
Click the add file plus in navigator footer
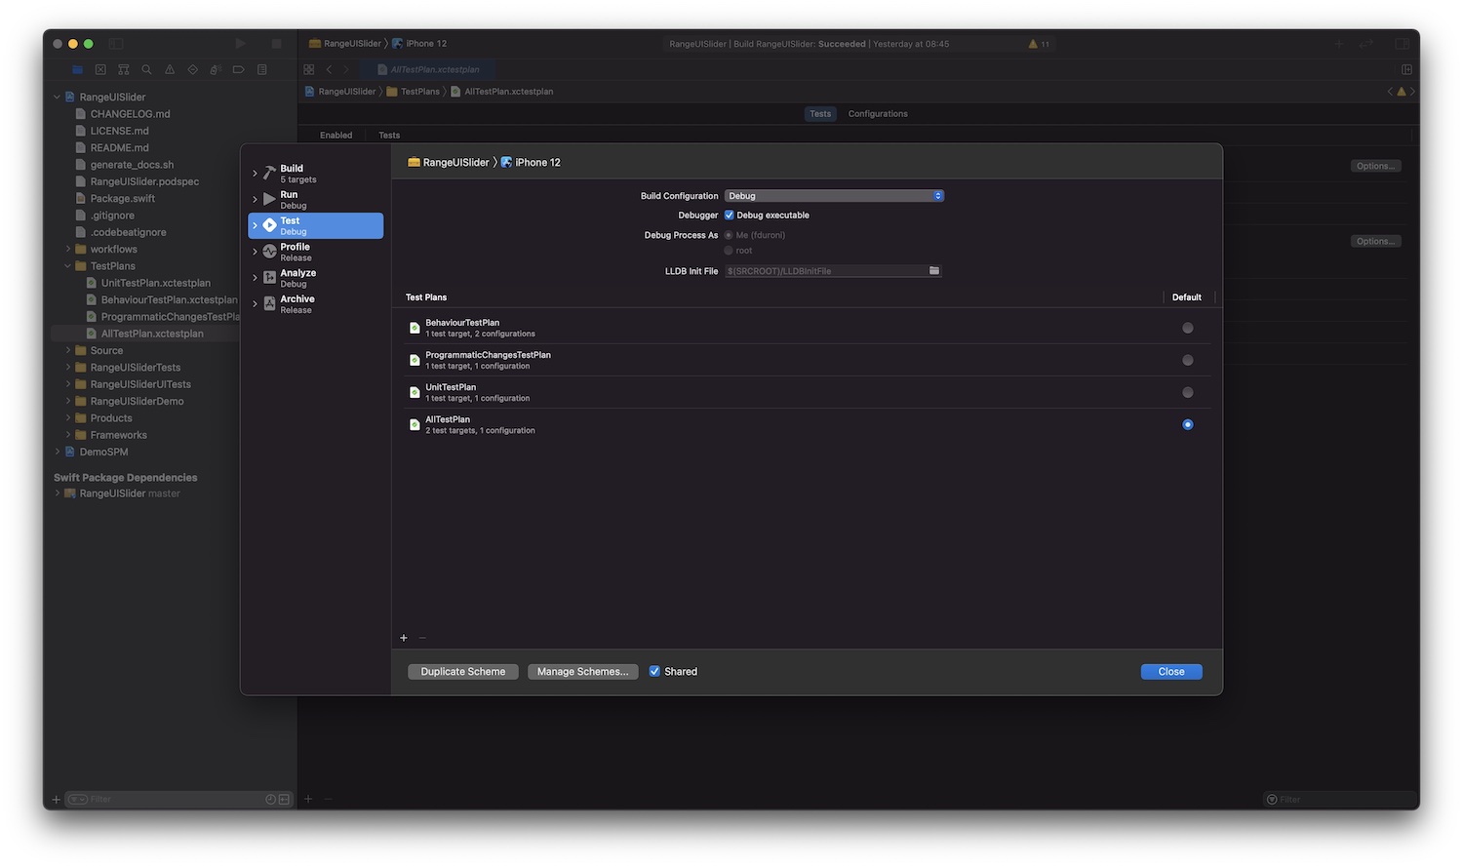(56, 800)
